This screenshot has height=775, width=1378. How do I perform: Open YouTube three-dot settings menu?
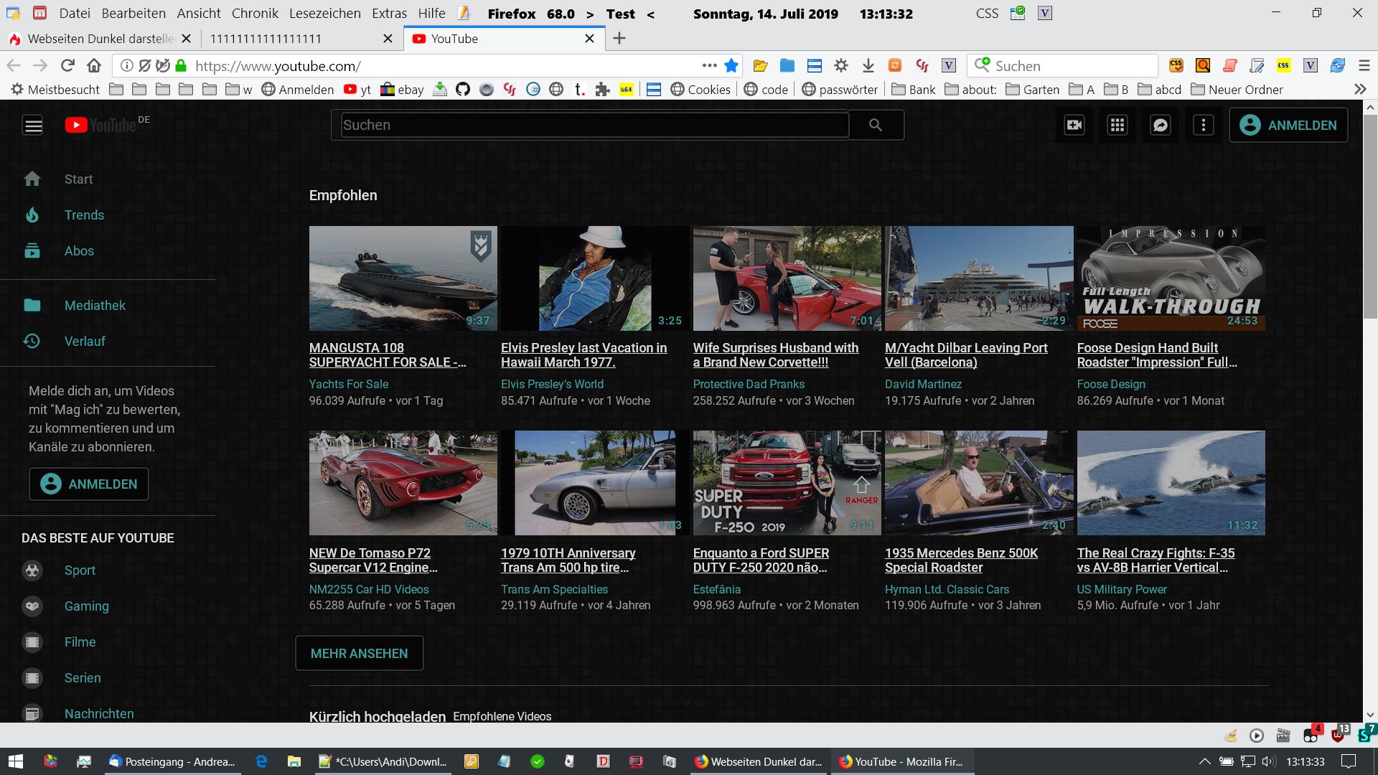1204,125
